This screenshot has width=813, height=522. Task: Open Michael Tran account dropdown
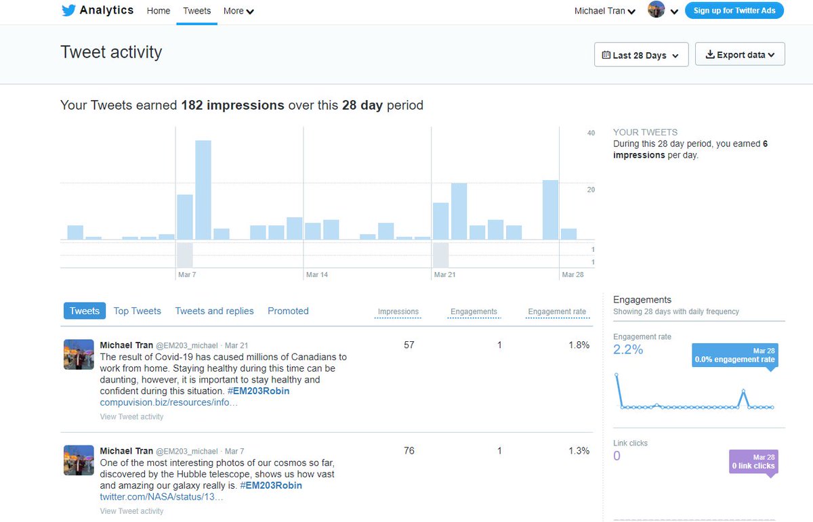click(605, 11)
